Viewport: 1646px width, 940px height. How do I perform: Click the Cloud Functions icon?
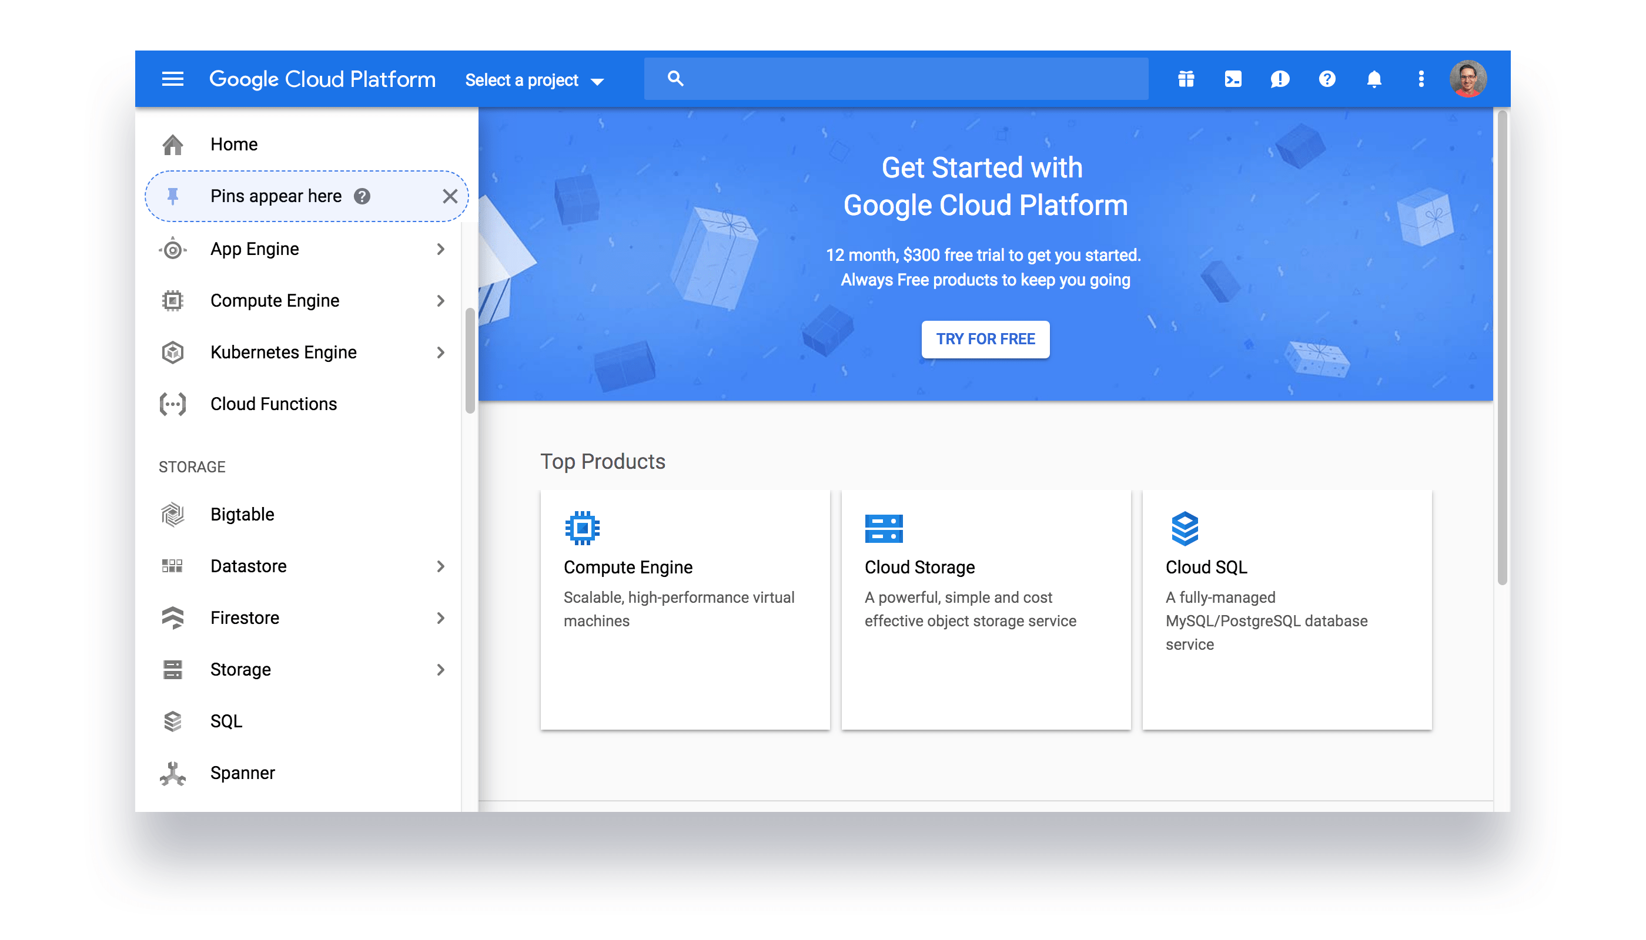pyautogui.click(x=172, y=404)
